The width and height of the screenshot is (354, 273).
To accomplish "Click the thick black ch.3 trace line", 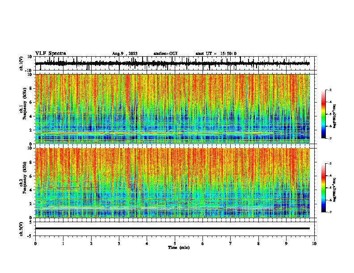I will point(172,228).
